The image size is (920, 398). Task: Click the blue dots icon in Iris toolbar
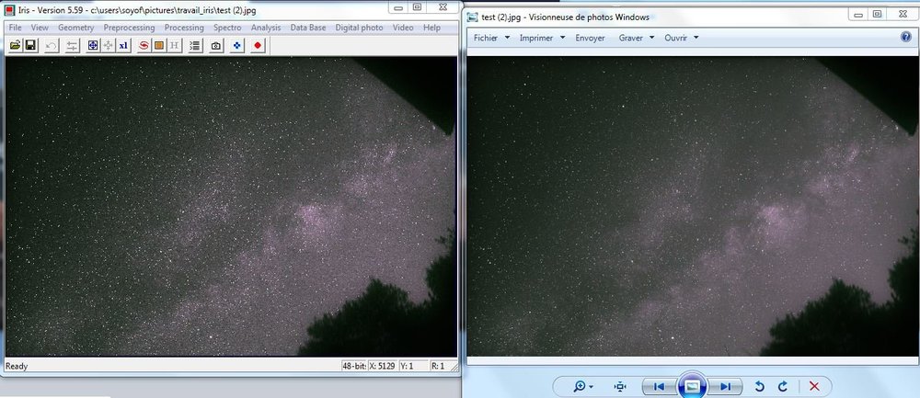(x=237, y=45)
